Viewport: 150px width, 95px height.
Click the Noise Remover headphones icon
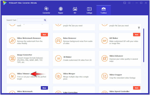tap(58, 41)
